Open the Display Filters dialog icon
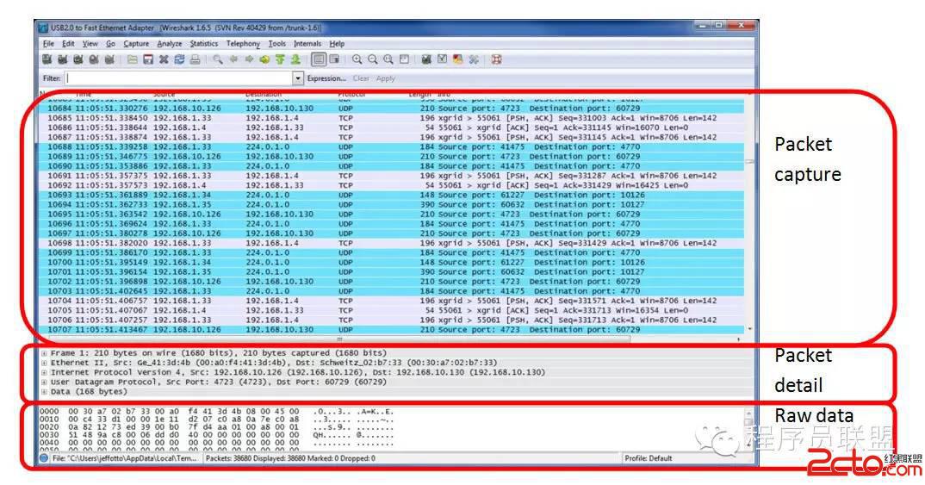This screenshot has width=925, height=485. [443, 59]
